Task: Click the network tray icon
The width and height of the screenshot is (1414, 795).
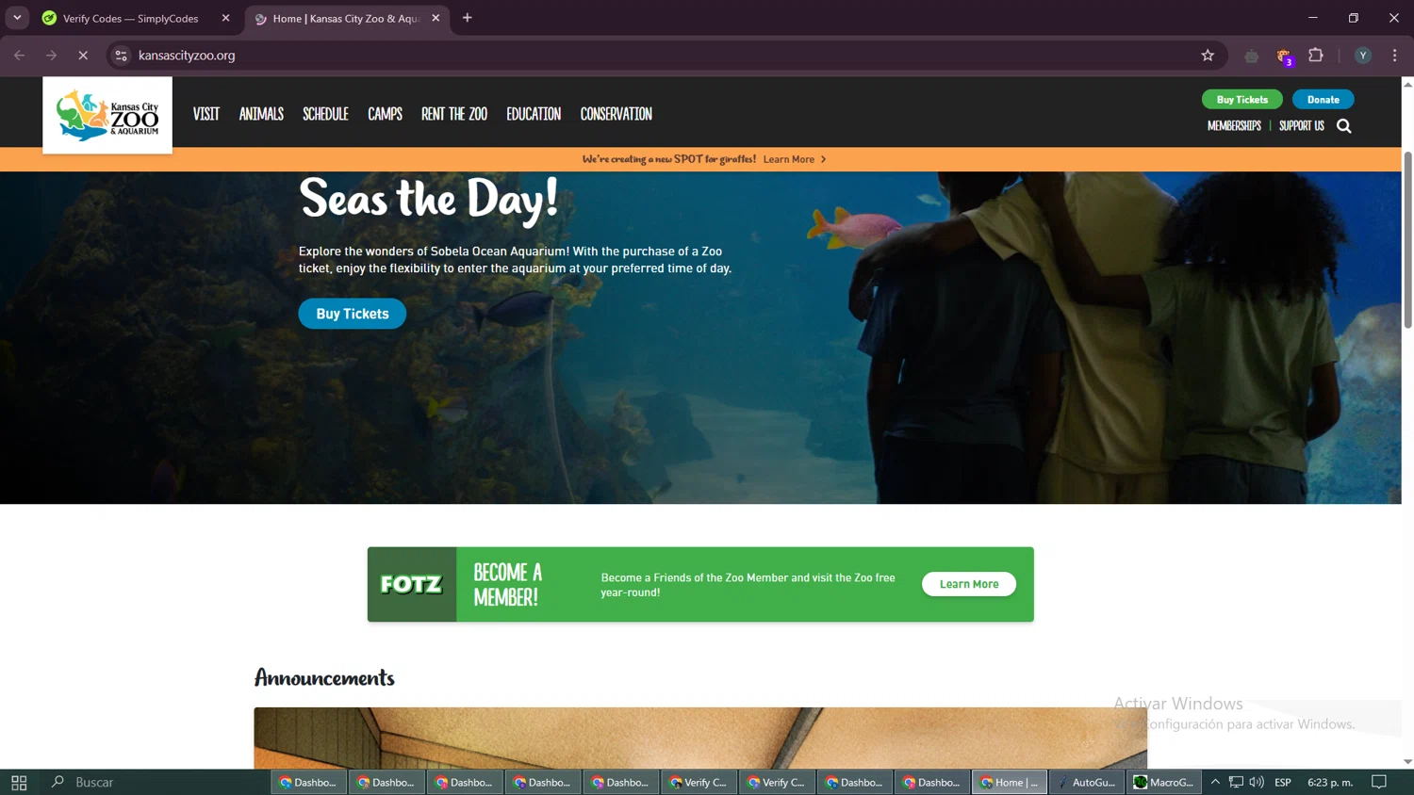Action: (1236, 782)
